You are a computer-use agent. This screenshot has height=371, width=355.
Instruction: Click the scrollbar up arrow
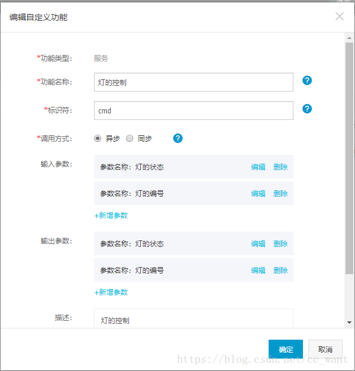(349, 38)
